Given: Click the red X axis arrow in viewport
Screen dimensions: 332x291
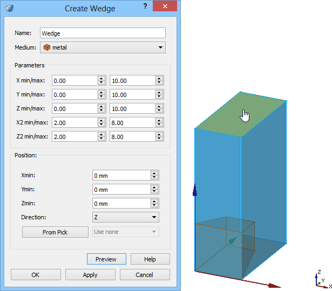Looking at the screenshot, I should pyautogui.click(x=274, y=286).
